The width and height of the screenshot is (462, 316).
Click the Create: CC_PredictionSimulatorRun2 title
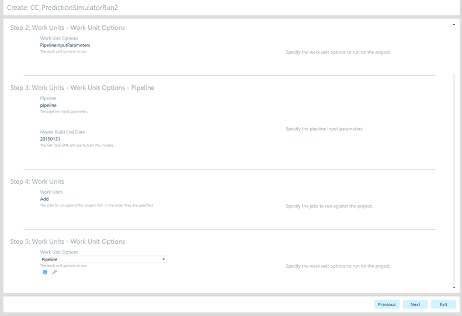62,8
